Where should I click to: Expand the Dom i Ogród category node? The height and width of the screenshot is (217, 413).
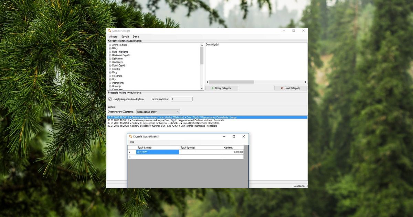tap(109, 65)
